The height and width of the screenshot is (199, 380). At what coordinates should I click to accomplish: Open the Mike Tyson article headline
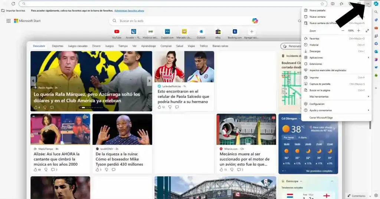click(119, 159)
